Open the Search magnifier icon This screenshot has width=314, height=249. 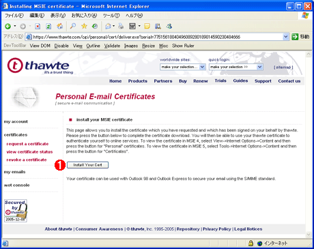73,27
